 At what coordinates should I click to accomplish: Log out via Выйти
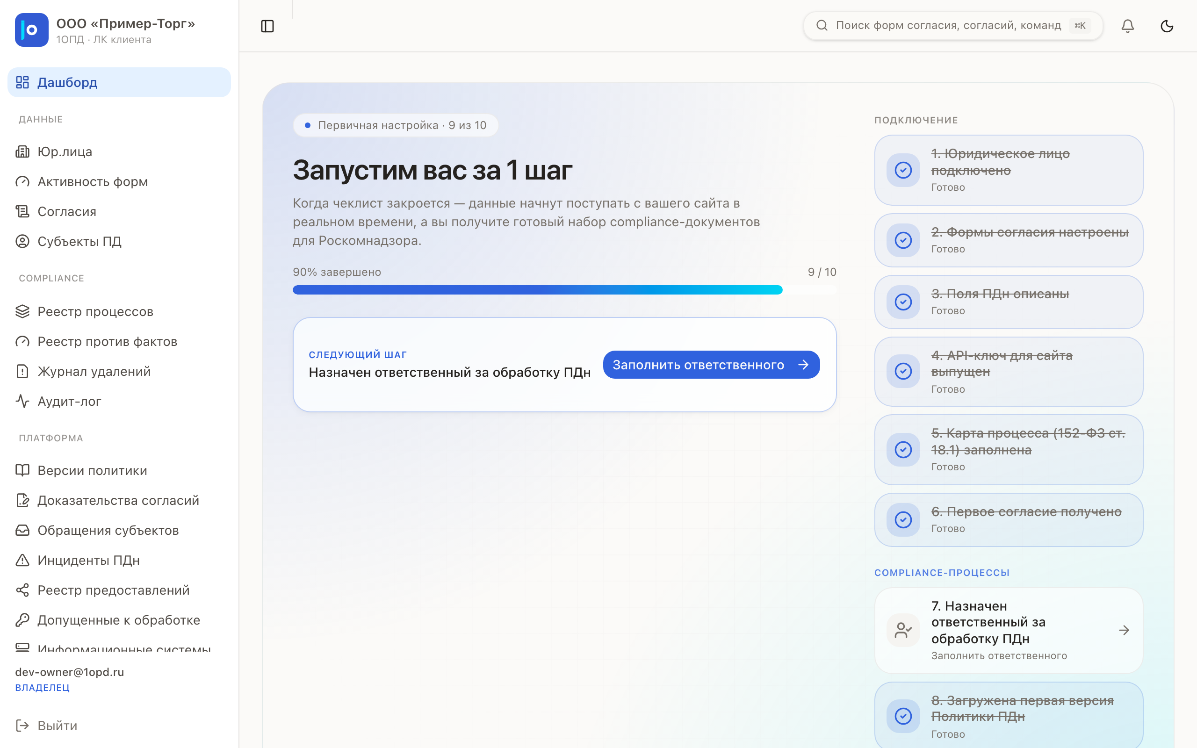tap(119, 725)
